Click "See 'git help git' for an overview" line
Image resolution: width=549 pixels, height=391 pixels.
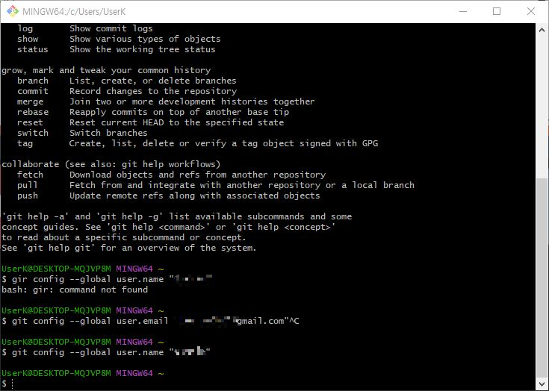click(128, 248)
